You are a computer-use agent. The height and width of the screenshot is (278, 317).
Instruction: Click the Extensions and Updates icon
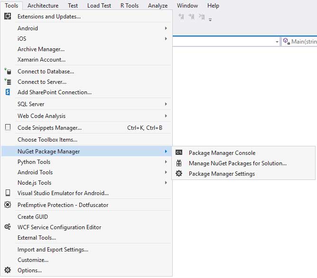tap(8, 17)
